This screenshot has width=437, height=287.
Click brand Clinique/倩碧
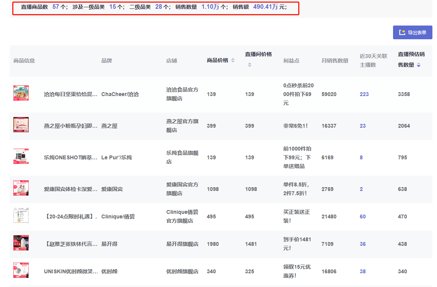click(118, 216)
